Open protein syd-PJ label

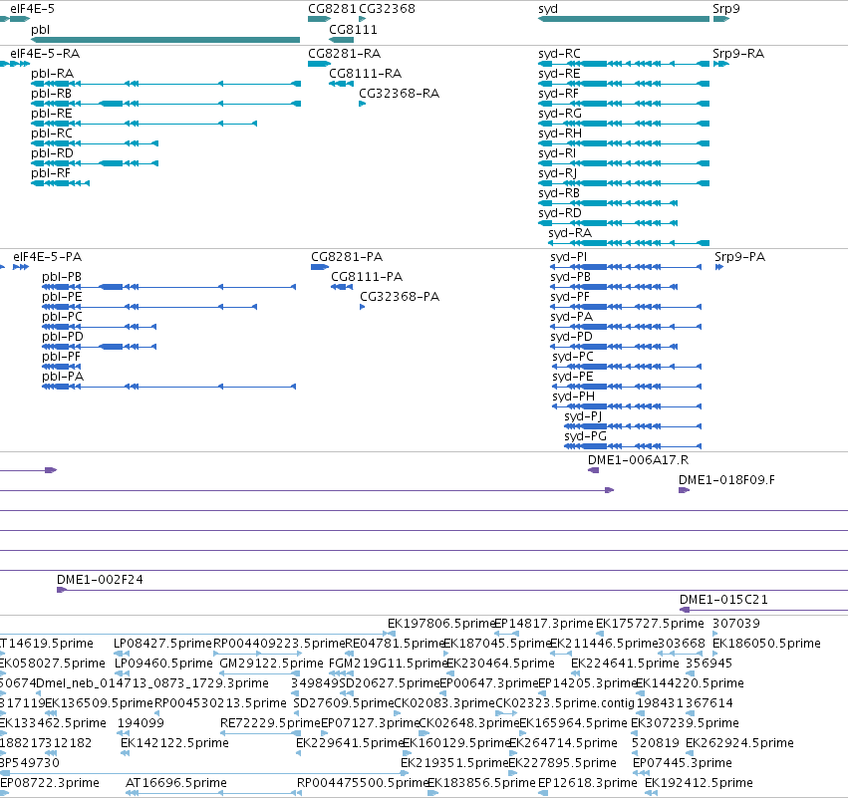click(x=583, y=416)
